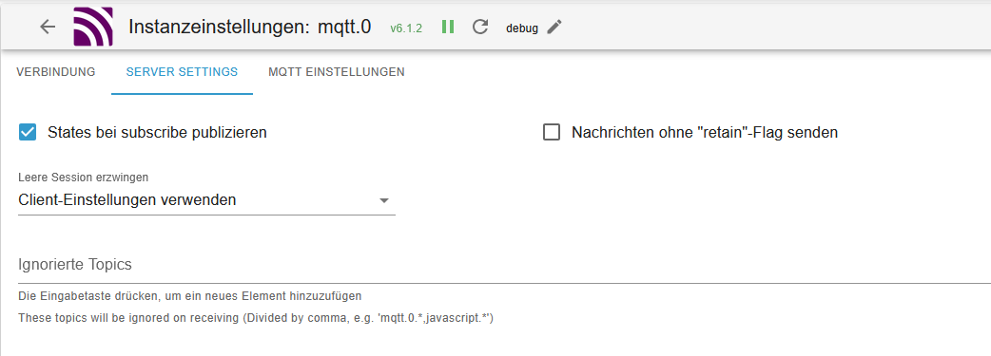This screenshot has width=991, height=356.
Task: Open the MQTT Einstellungen tab
Action: (x=337, y=72)
